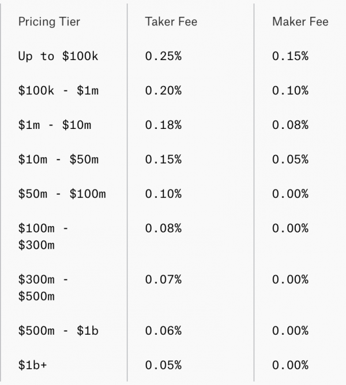Select the $10m - $50m tier
The height and width of the screenshot is (385, 346).
coord(58,160)
